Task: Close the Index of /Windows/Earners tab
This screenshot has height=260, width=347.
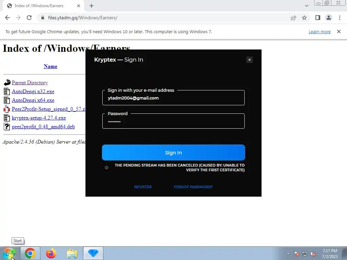Action: [79, 6]
